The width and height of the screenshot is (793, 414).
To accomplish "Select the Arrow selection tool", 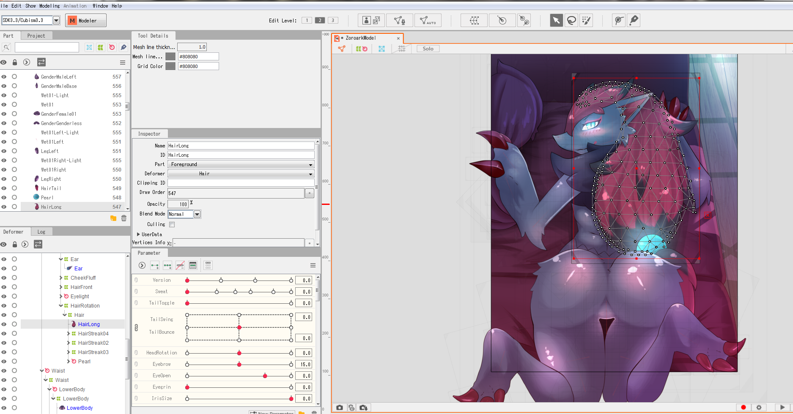I will (556, 20).
